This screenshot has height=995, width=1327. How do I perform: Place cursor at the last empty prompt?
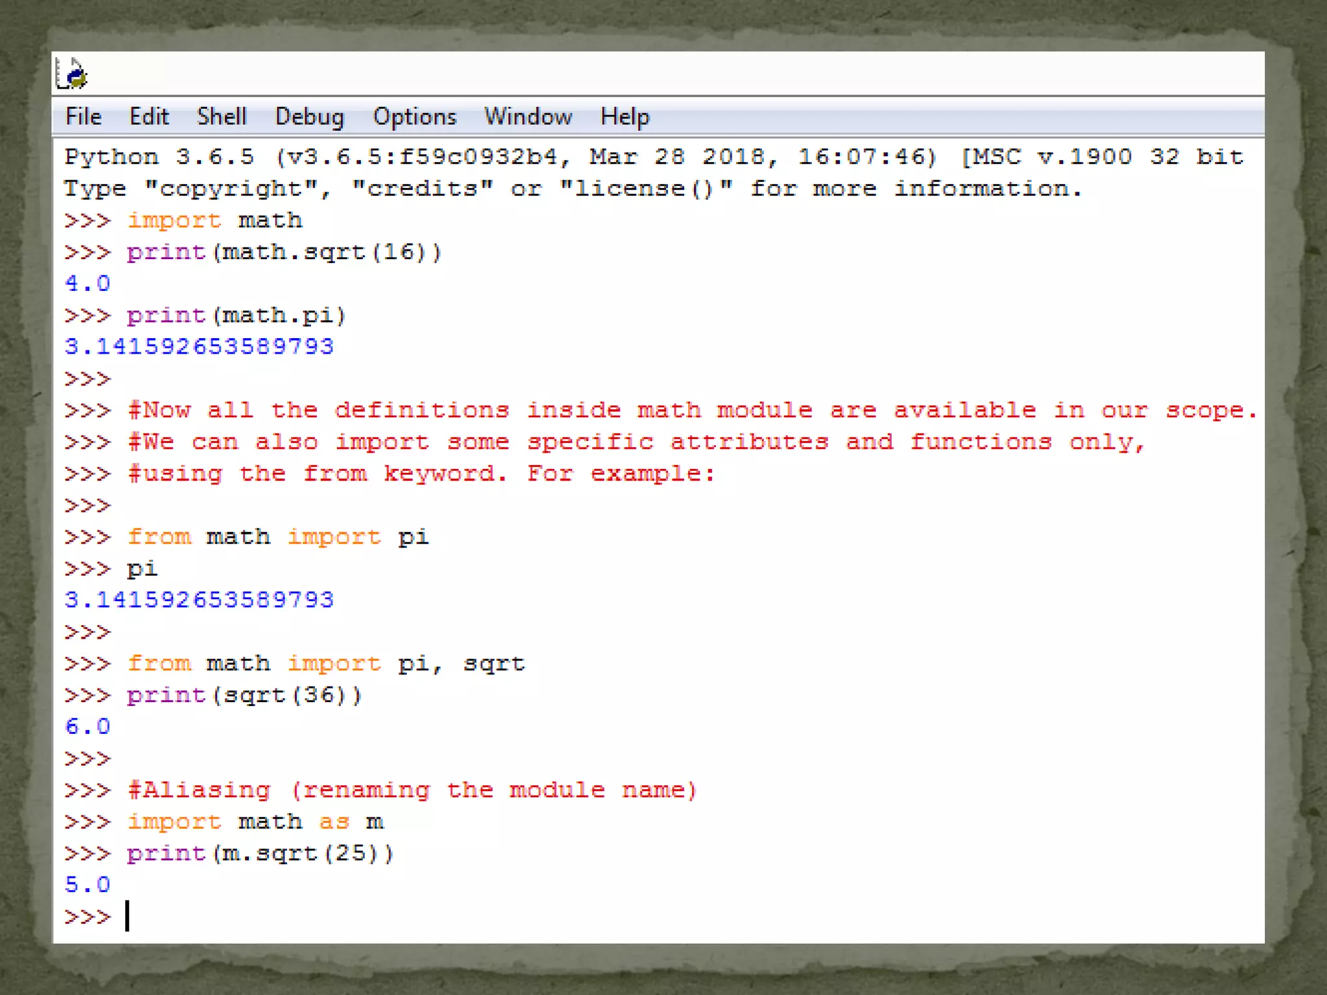coord(128,916)
